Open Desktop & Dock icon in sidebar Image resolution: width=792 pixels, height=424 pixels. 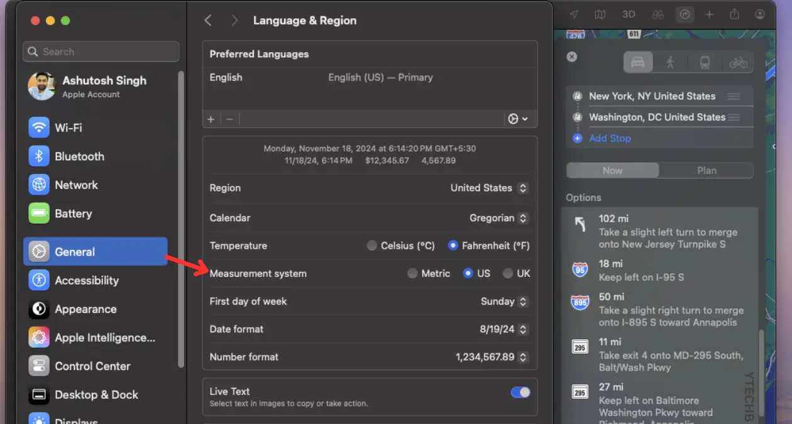(x=39, y=395)
